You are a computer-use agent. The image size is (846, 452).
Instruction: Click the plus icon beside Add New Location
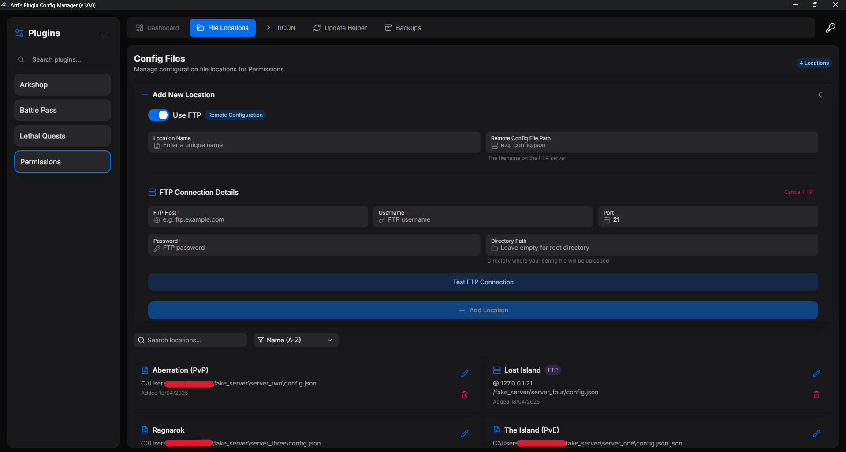pyautogui.click(x=145, y=95)
